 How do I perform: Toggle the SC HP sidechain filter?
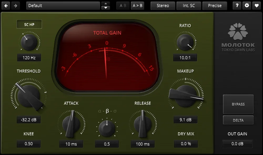tap(29, 24)
